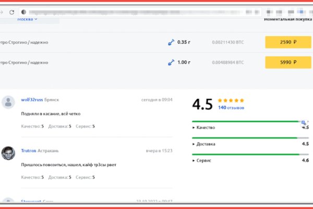Click the five-star rating icons
The width and height of the screenshot is (313, 209).
(231, 100)
